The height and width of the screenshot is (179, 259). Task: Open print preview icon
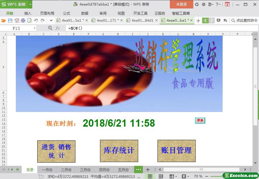point(29,20)
